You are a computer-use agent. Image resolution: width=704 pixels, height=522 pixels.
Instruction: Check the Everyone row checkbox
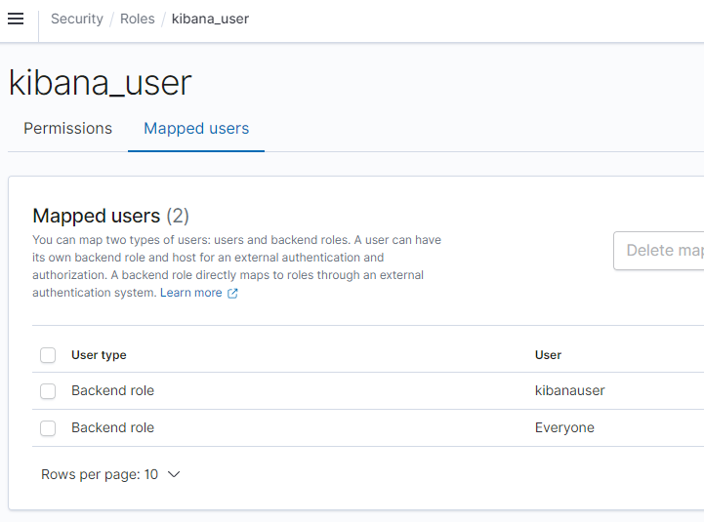tap(48, 428)
